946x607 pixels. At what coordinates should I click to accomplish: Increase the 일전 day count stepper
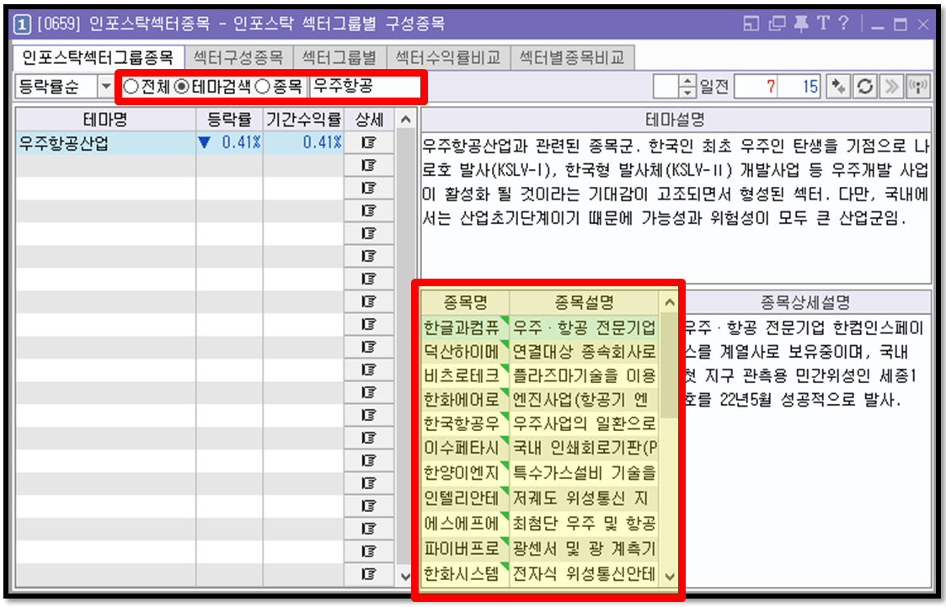(x=687, y=82)
